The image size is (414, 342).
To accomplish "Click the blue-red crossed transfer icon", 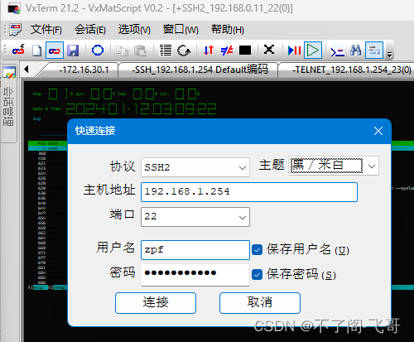I will 227,51.
